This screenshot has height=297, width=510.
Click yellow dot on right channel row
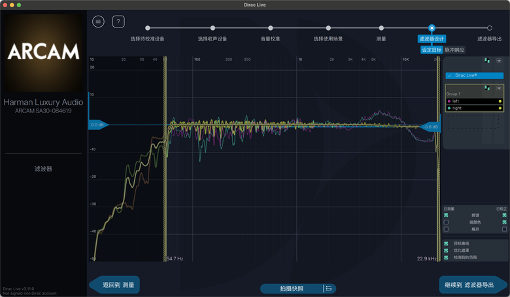(x=500, y=108)
